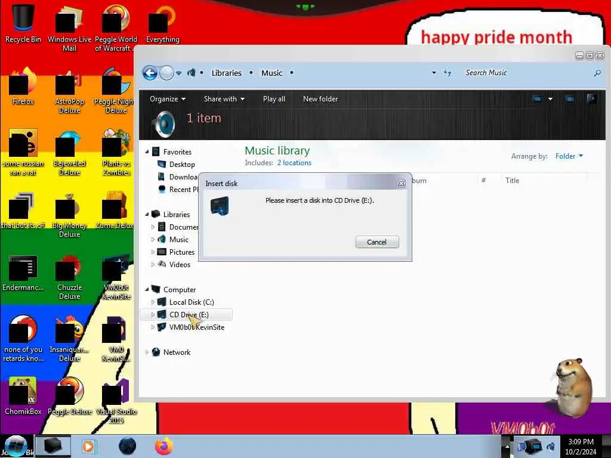Click the Explorer taskbar button
The image size is (611, 458).
(x=53, y=446)
